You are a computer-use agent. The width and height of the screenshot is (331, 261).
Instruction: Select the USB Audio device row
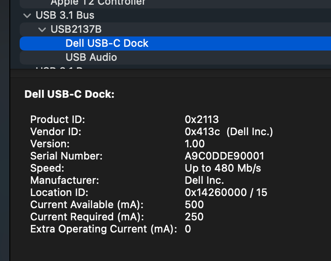click(x=91, y=58)
